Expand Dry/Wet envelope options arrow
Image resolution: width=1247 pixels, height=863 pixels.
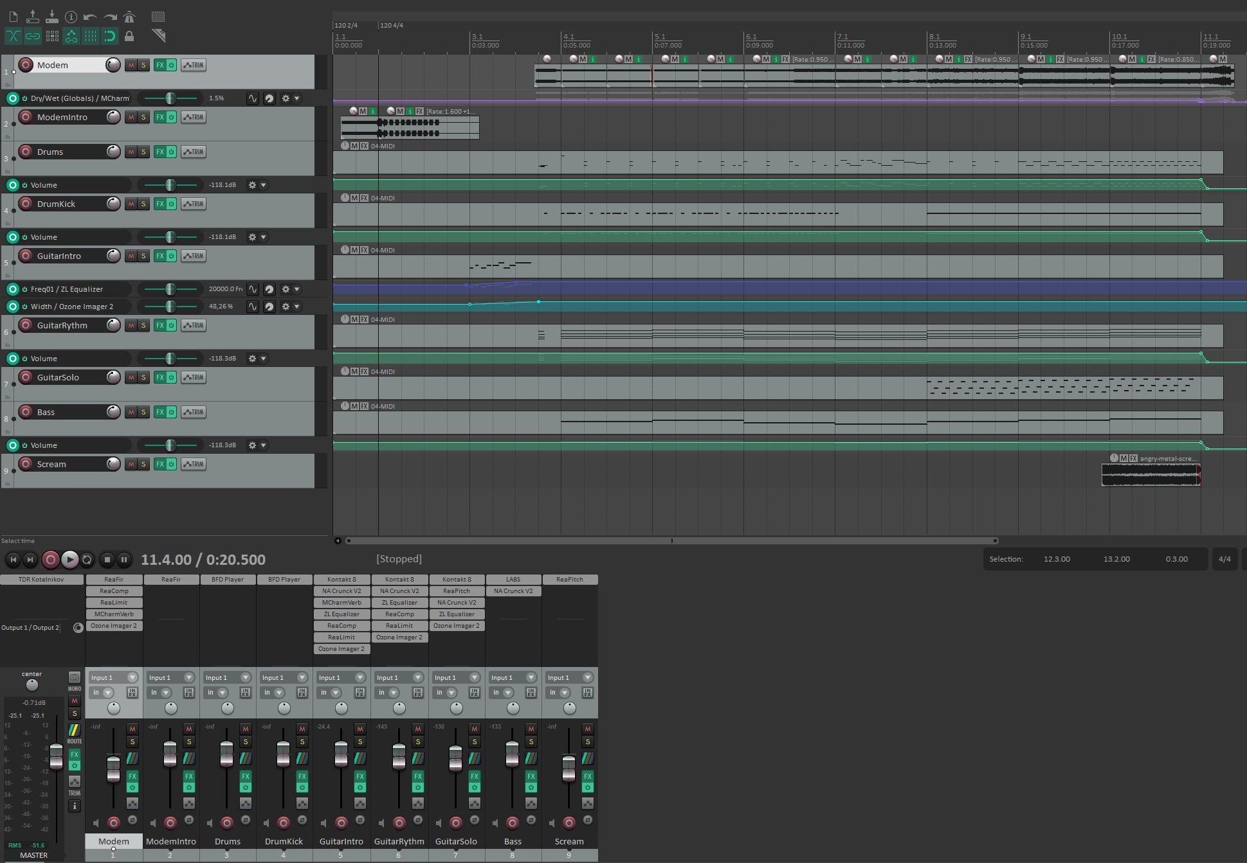coord(296,98)
